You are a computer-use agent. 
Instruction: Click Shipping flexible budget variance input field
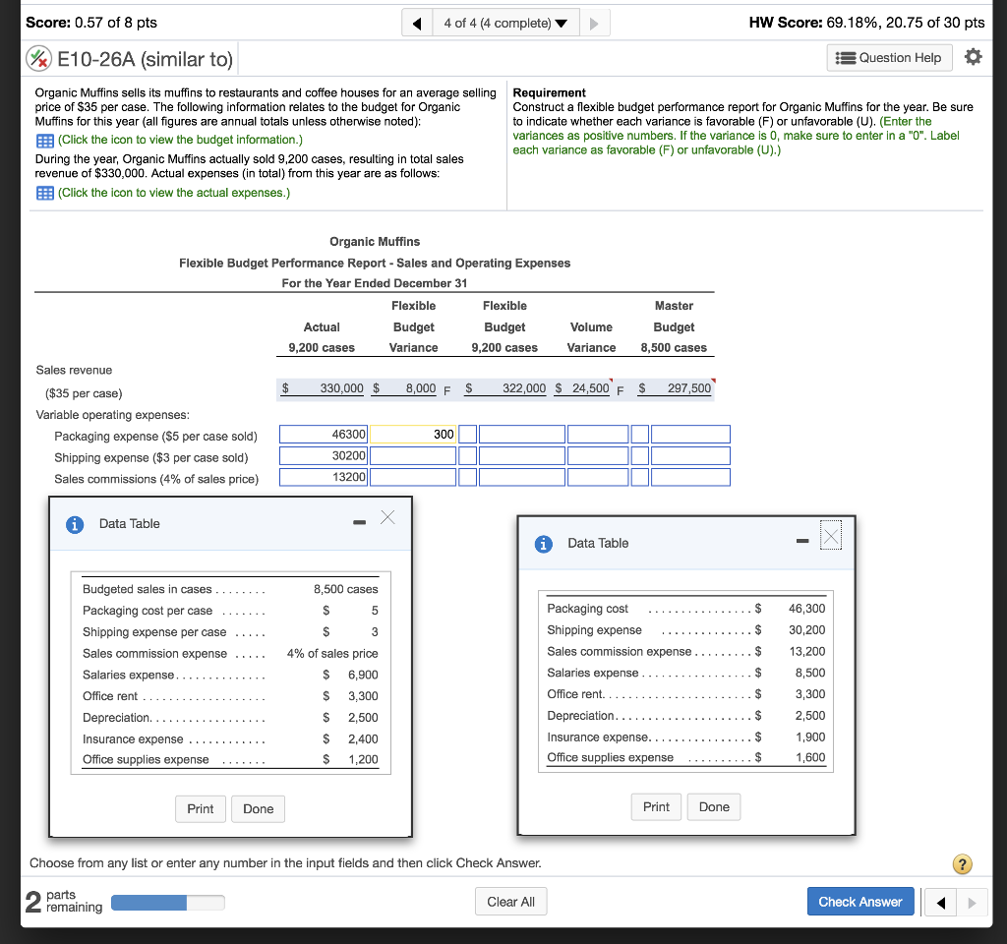pyautogui.click(x=413, y=456)
